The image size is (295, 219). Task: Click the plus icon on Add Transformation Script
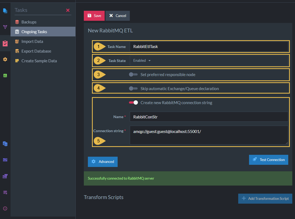pos(244,198)
